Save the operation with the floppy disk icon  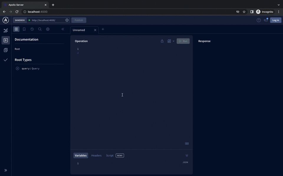pos(169,41)
